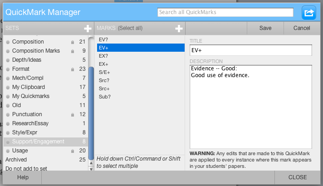Click the Search all QuickMarks field
The height and width of the screenshot is (186, 323).
coord(226,12)
